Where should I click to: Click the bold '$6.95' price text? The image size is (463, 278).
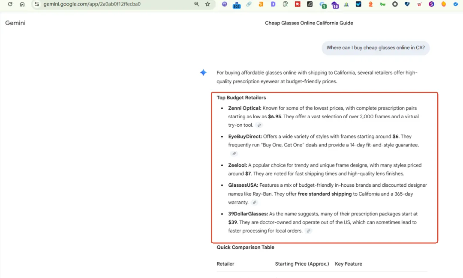point(275,117)
